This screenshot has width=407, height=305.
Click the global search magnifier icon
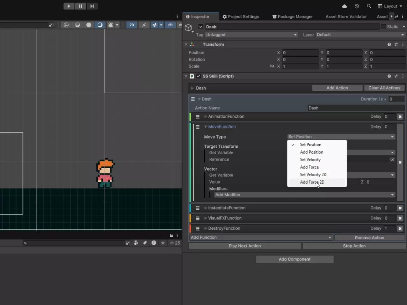(x=369, y=6)
